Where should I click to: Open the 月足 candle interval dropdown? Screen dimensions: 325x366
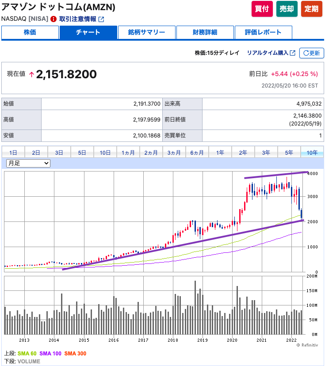[28, 163]
